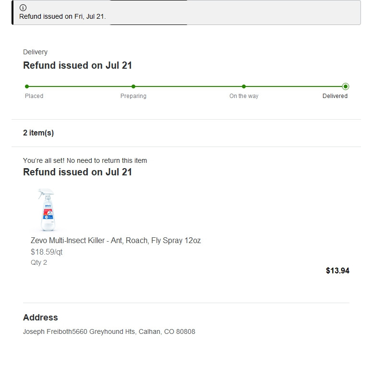The image size is (384, 368).
Task: Click the Delivery label above the tracker
Action: coord(35,52)
